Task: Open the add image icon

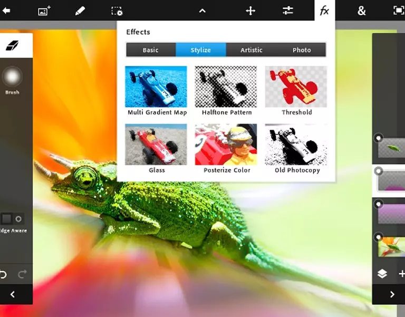Action: coord(44,11)
